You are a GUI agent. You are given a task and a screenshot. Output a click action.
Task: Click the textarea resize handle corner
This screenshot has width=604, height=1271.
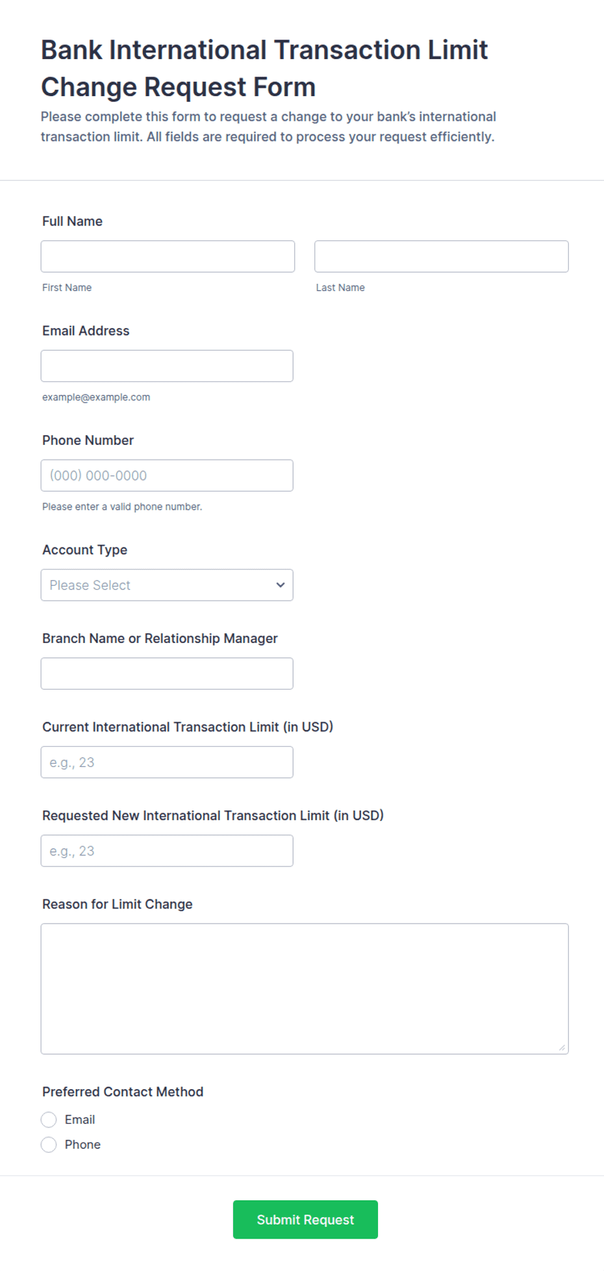(562, 1047)
